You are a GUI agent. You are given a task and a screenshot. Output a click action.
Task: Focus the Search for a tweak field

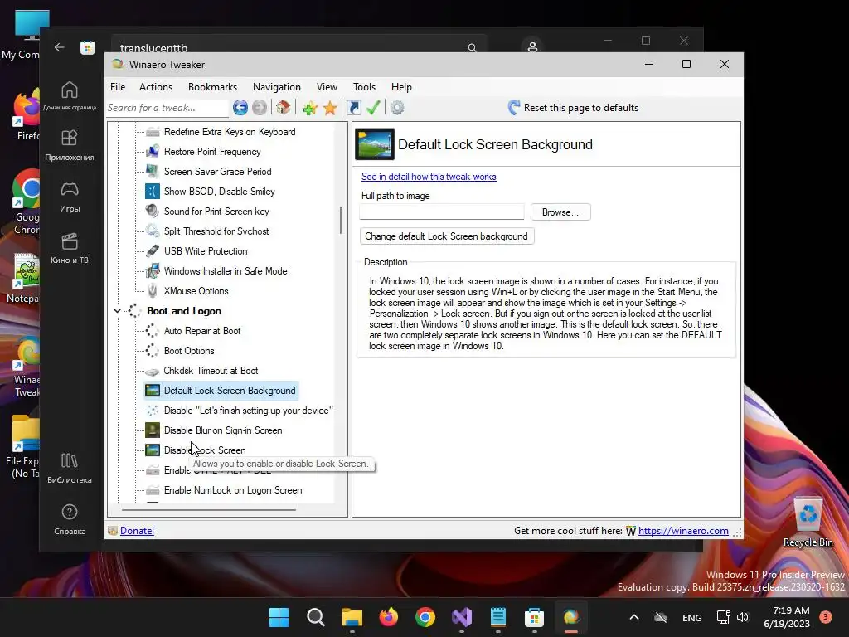coord(167,108)
